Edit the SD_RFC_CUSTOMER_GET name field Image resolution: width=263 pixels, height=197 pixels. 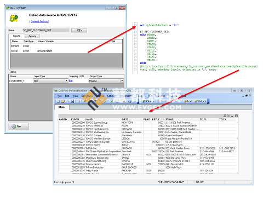(46, 30)
